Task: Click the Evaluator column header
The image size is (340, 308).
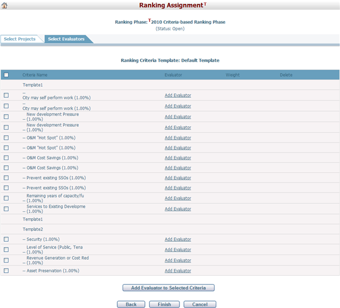Action: coord(173,75)
